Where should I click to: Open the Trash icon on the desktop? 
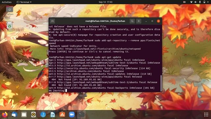click(10, 27)
